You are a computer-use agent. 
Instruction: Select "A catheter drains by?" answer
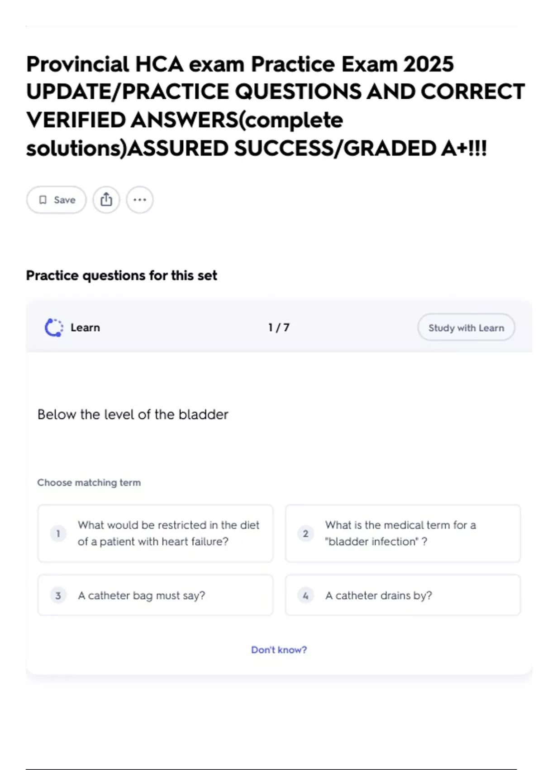pyautogui.click(x=379, y=595)
